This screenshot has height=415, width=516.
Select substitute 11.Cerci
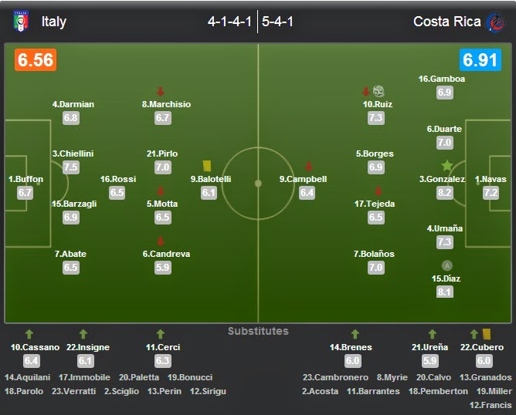[162, 347]
